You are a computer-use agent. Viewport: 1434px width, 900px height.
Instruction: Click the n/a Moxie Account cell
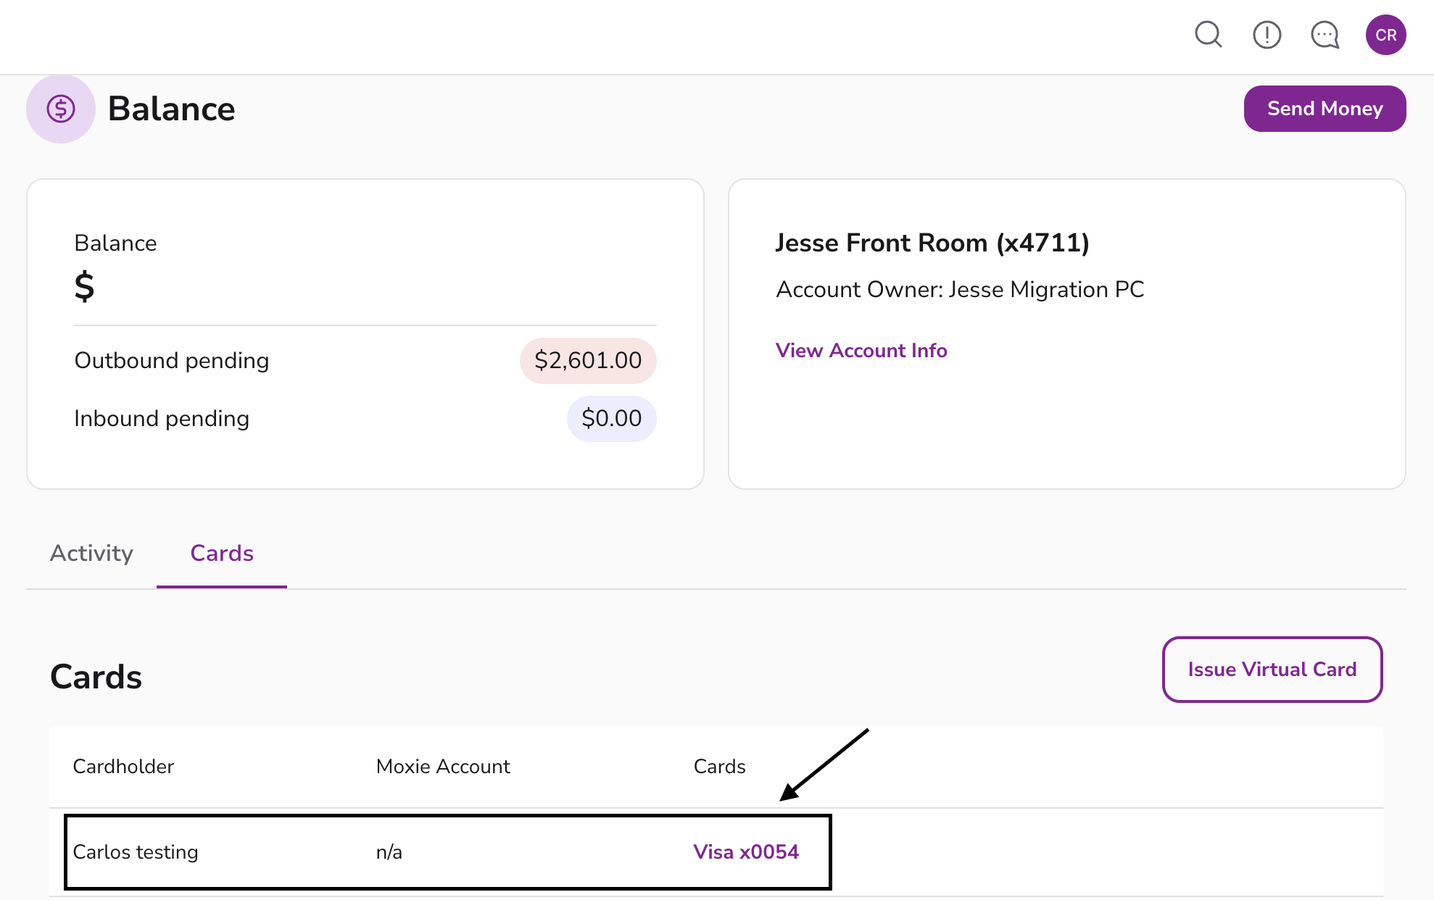click(x=389, y=852)
